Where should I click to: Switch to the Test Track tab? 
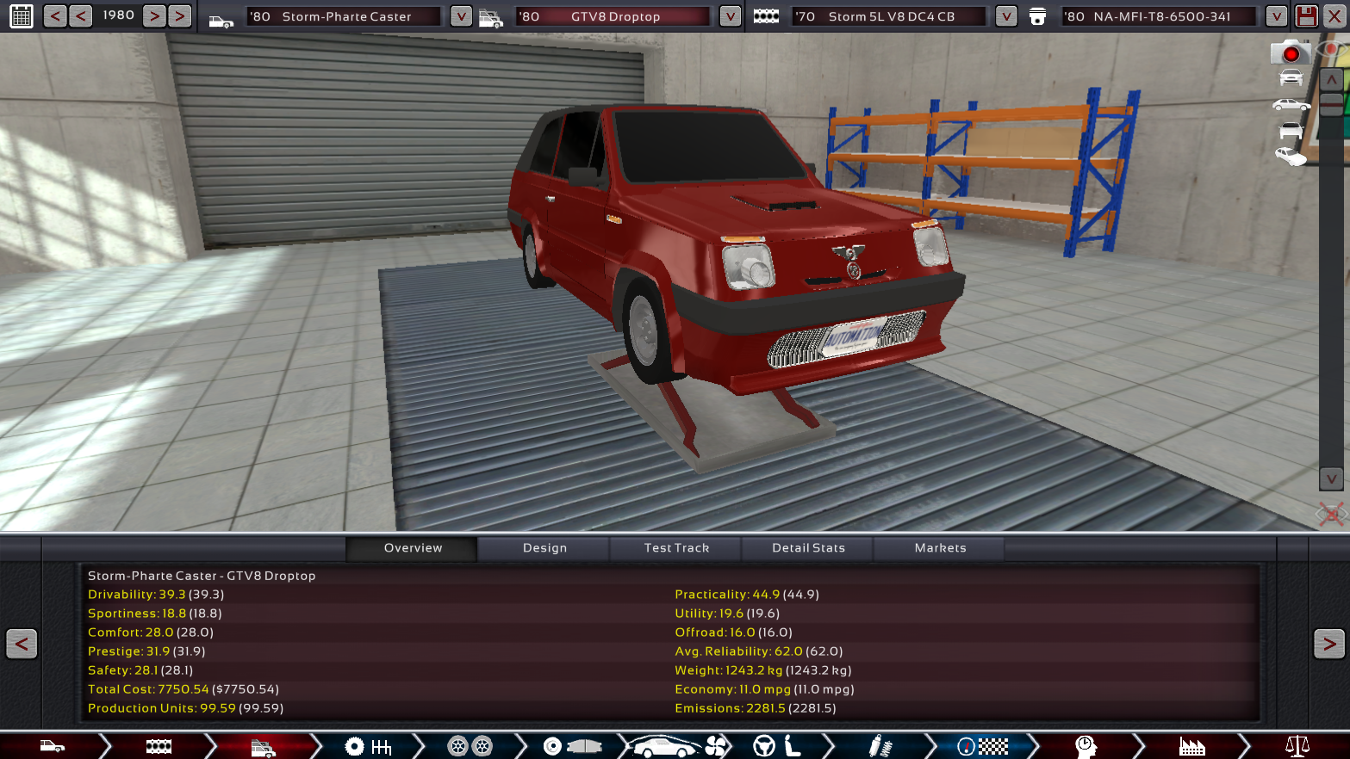coord(676,548)
